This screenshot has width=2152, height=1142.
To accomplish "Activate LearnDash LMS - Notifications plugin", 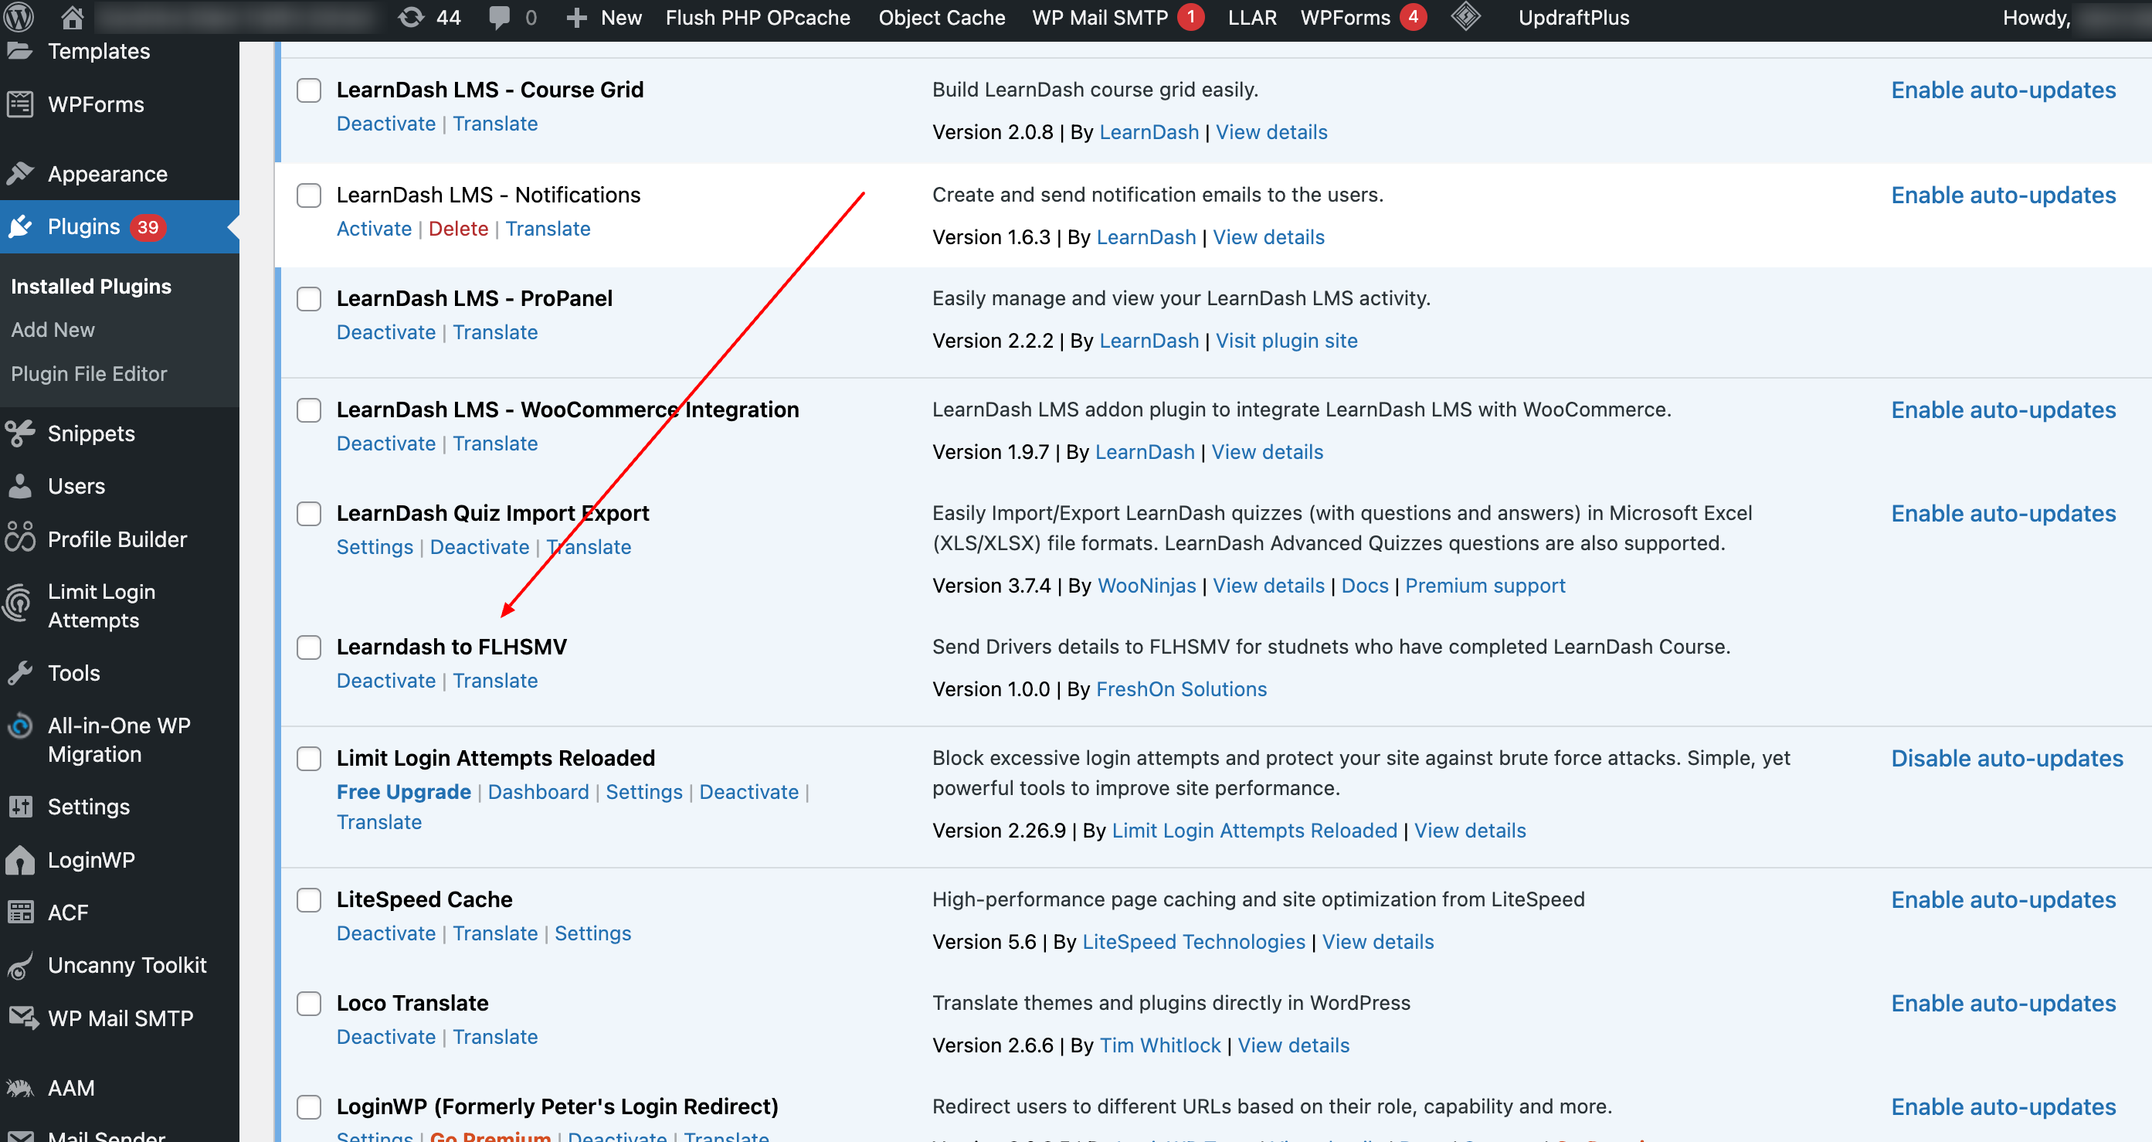I will (x=373, y=229).
